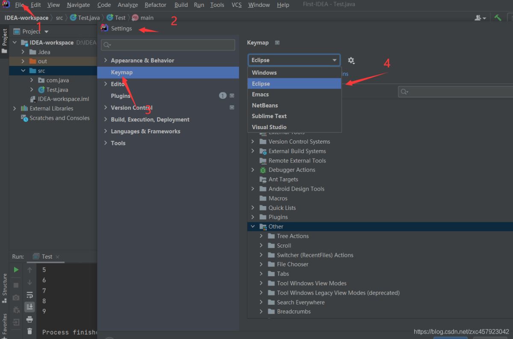Click the keymap actions search field

click(x=456, y=91)
